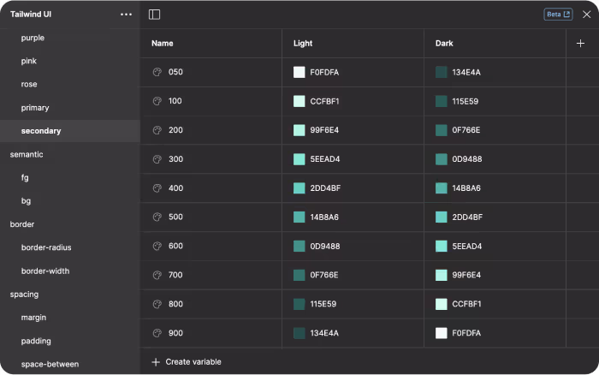Click the Create variable button

187,361
